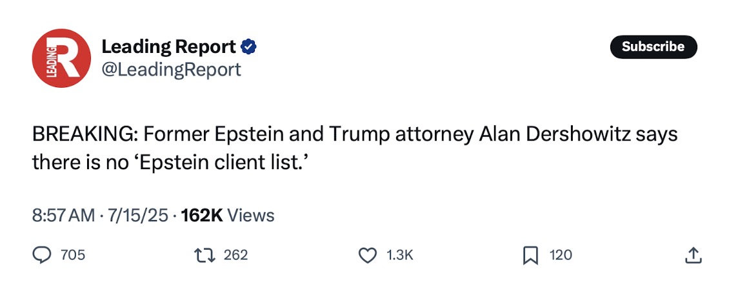Viewport: 738px width, 293px height.
Task: Bookmark the post with the bookmark icon
Action: click(x=531, y=256)
